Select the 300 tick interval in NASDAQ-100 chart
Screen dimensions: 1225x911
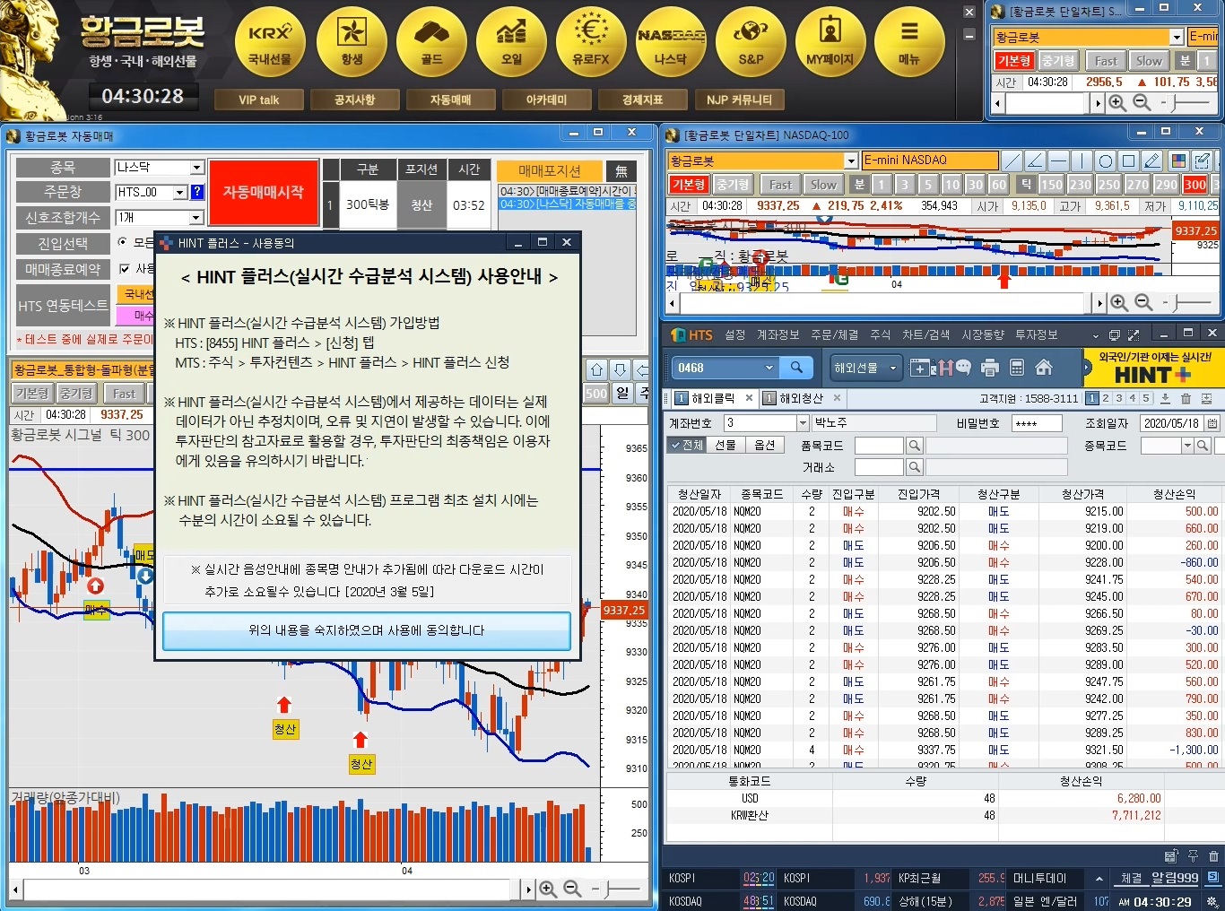coord(1195,185)
